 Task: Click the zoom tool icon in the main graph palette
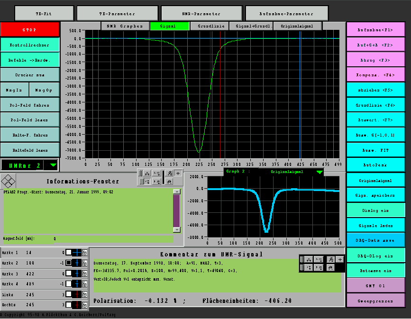coord(170,173)
